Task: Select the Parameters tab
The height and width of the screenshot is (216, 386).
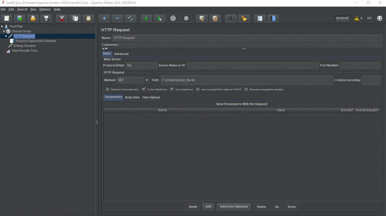Action: [113, 97]
